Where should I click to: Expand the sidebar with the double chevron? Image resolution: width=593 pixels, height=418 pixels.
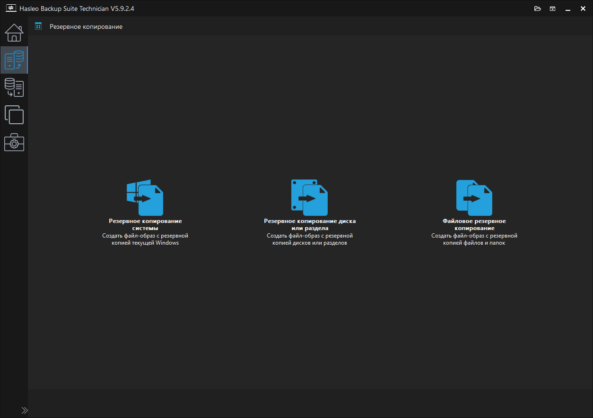25,410
